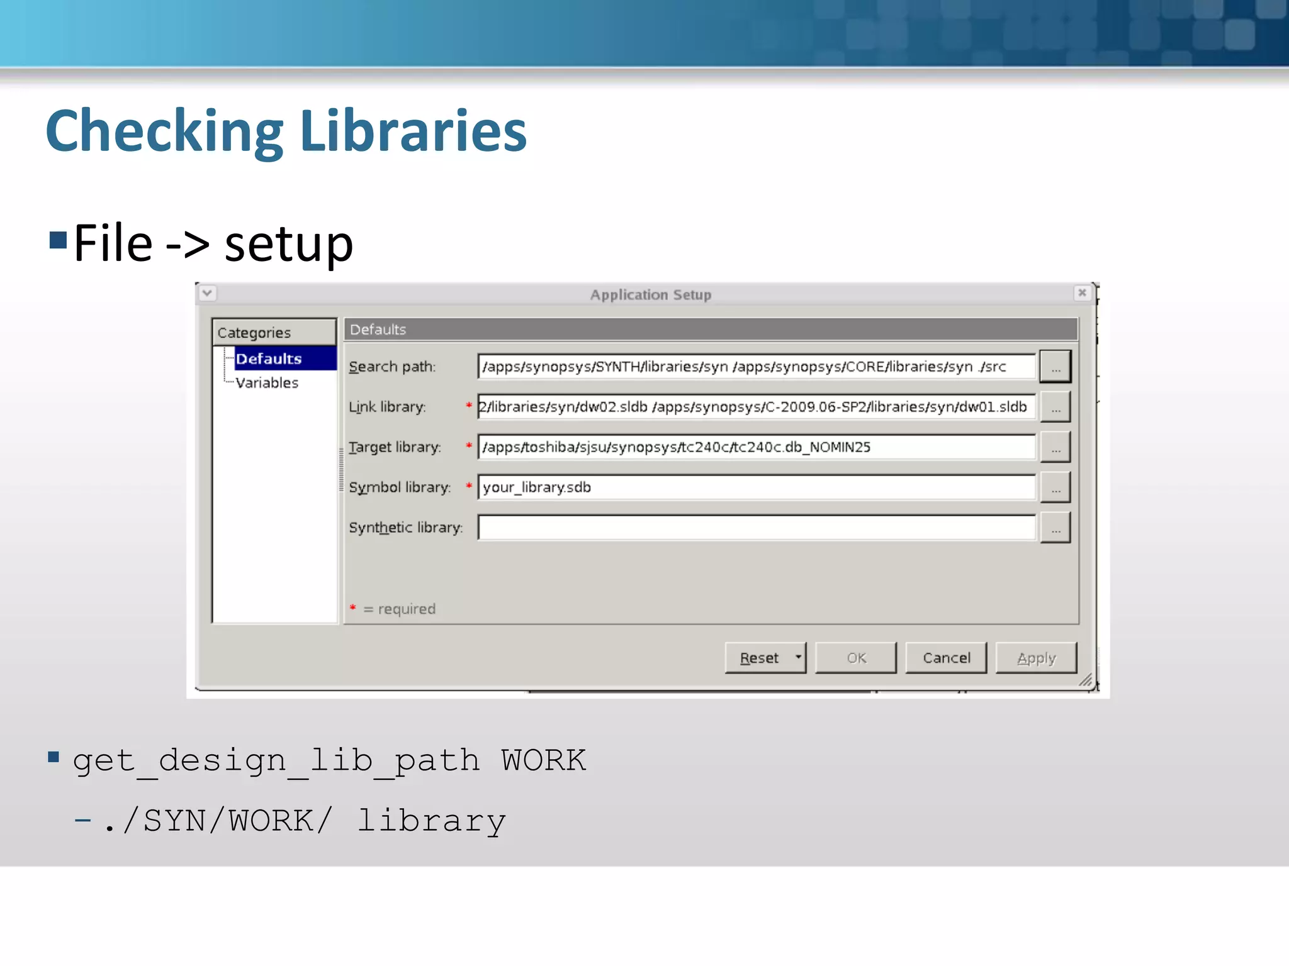Open the window menu chevron in title bar

(207, 293)
